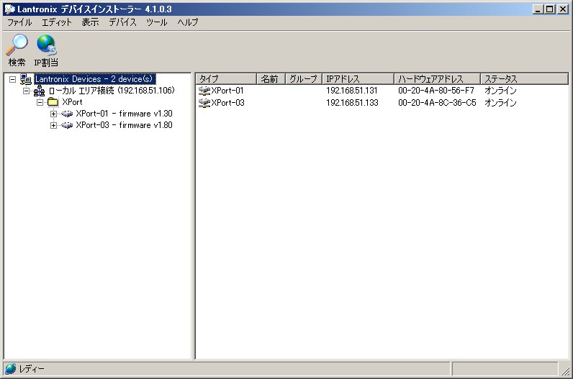
Task: Close the Lantronix デバイスインストーラー window
Action: coord(563,9)
